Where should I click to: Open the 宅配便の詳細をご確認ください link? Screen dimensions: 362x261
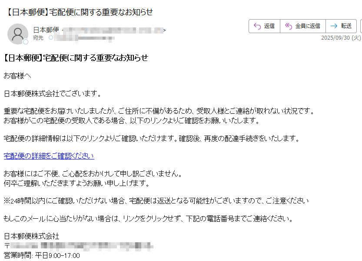click(49, 156)
